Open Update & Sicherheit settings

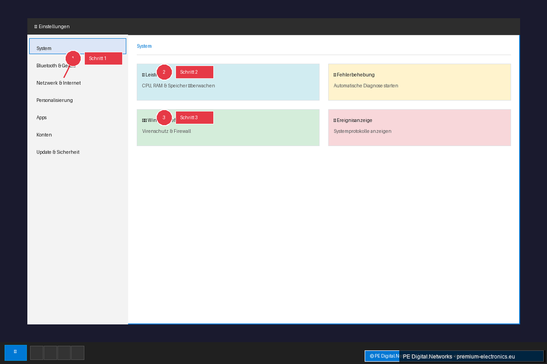click(x=58, y=152)
